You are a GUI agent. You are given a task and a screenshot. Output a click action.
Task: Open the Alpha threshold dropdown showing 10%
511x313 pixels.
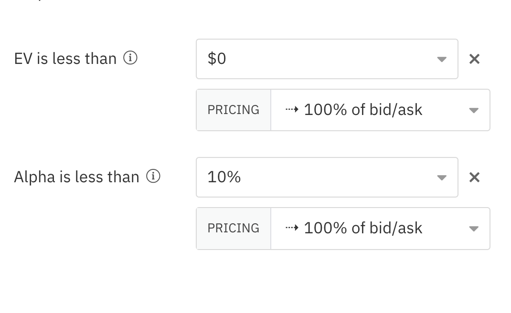coord(327,177)
